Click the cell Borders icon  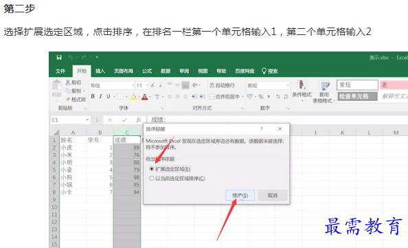click(121, 97)
